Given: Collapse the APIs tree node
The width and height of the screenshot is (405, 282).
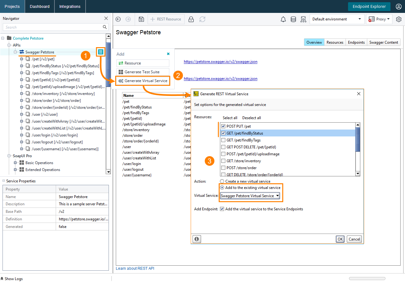Looking at the screenshot, I should tap(9, 45).
